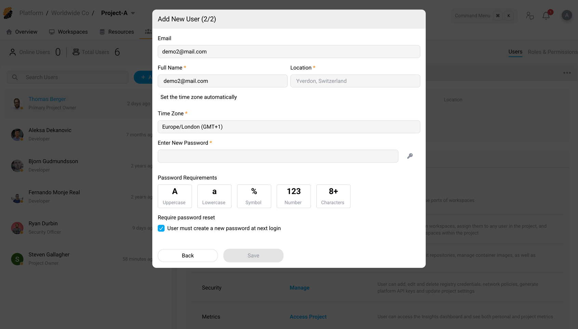Click the Workspaces monitor icon
The image size is (578, 329).
(x=52, y=32)
